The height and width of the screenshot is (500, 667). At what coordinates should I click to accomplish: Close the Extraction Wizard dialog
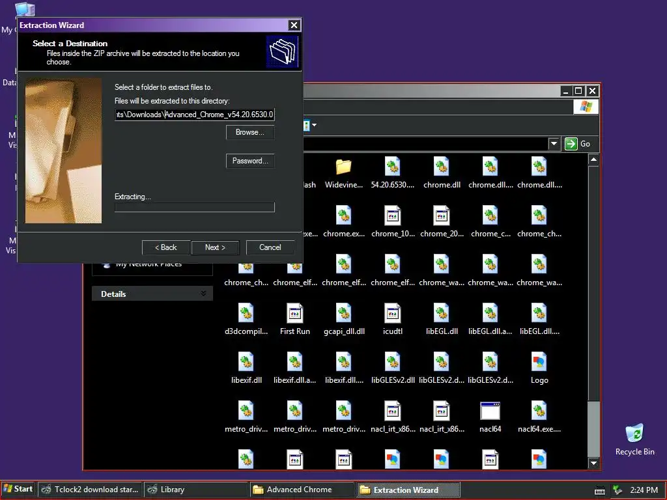294,25
